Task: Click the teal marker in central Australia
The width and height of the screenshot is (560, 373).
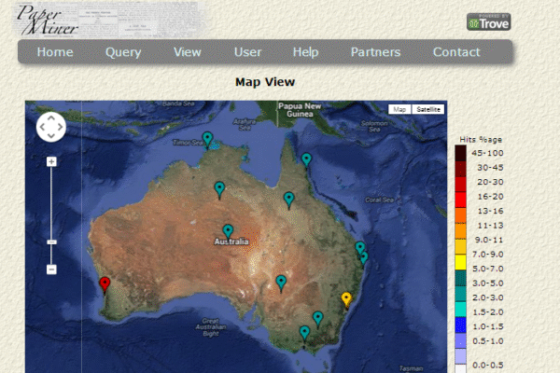Action: pos(228,231)
